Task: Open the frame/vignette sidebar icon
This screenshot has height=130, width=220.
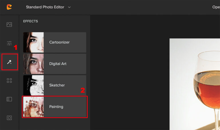Action: (9, 118)
